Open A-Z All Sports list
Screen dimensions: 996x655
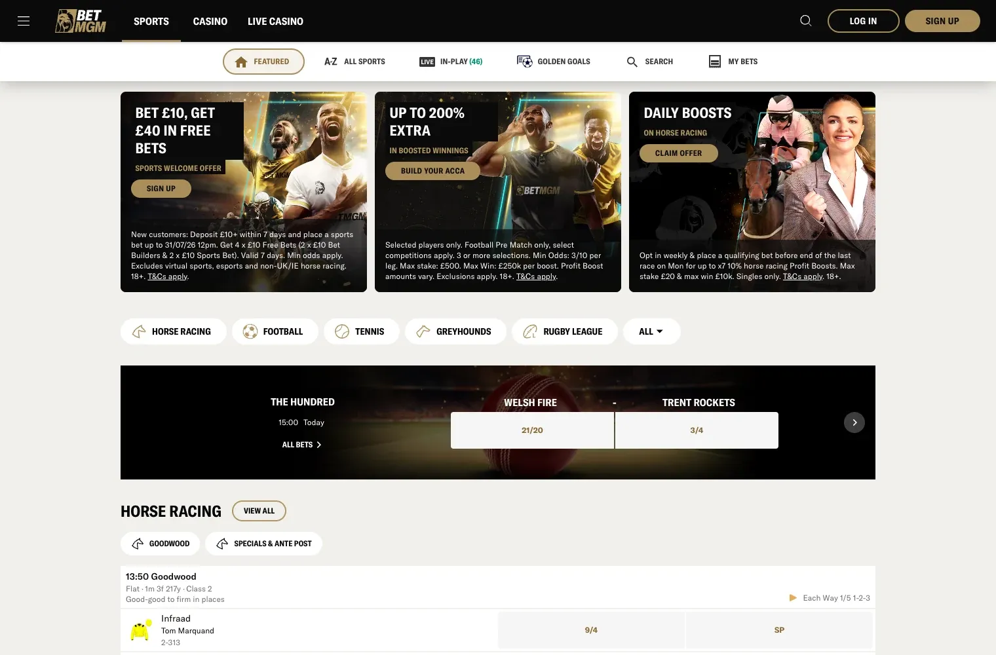(354, 62)
